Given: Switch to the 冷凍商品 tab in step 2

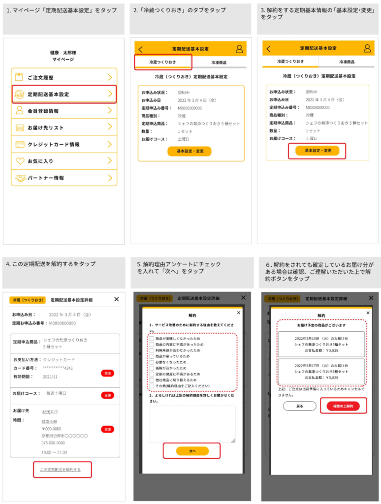Looking at the screenshot, I should tap(219, 63).
